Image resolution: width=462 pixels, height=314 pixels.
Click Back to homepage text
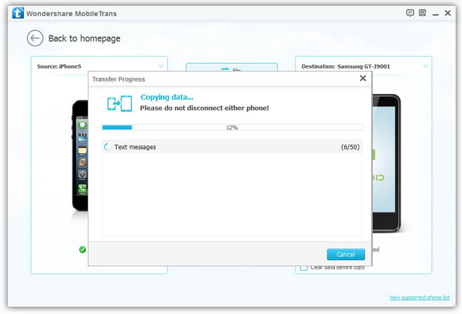tap(84, 38)
